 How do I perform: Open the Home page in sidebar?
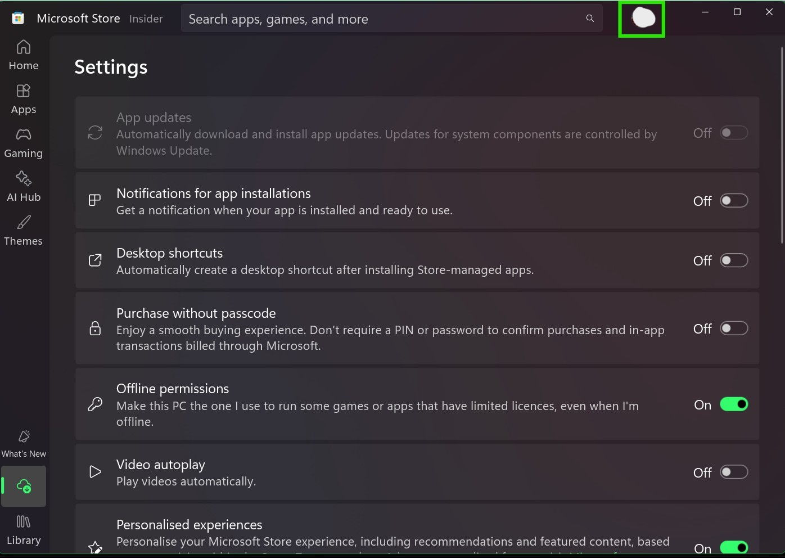pyautogui.click(x=24, y=55)
